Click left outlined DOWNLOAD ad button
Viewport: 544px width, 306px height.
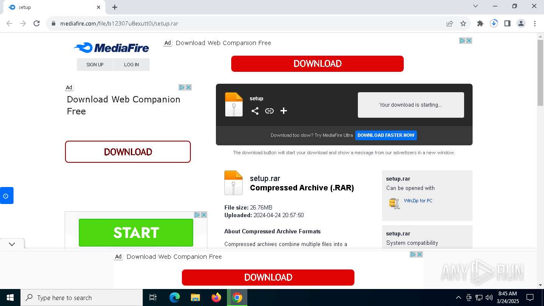point(128,152)
